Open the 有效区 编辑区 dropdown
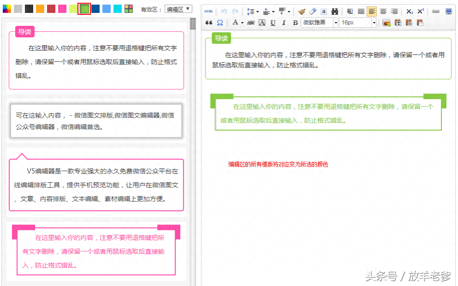Image resolution: width=458 pixels, height=286 pixels. [178, 9]
